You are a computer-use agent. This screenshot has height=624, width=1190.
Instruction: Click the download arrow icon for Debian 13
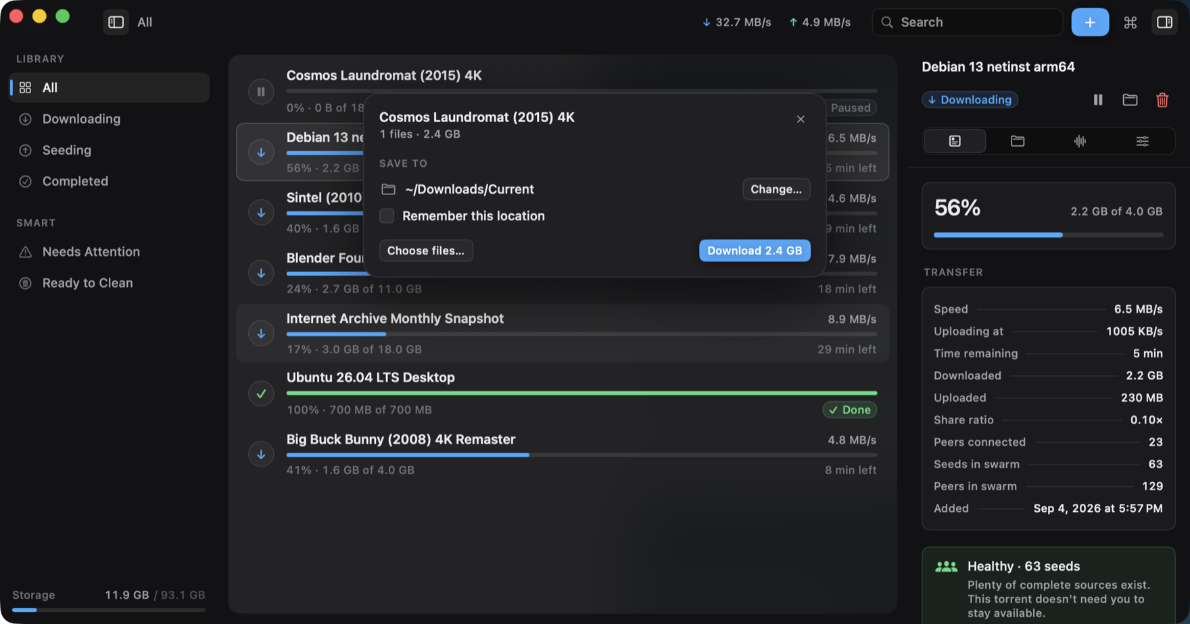click(261, 152)
